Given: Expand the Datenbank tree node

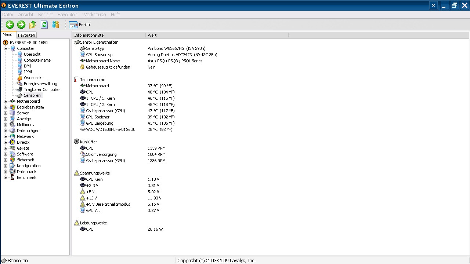Looking at the screenshot, I should click(x=6, y=172).
